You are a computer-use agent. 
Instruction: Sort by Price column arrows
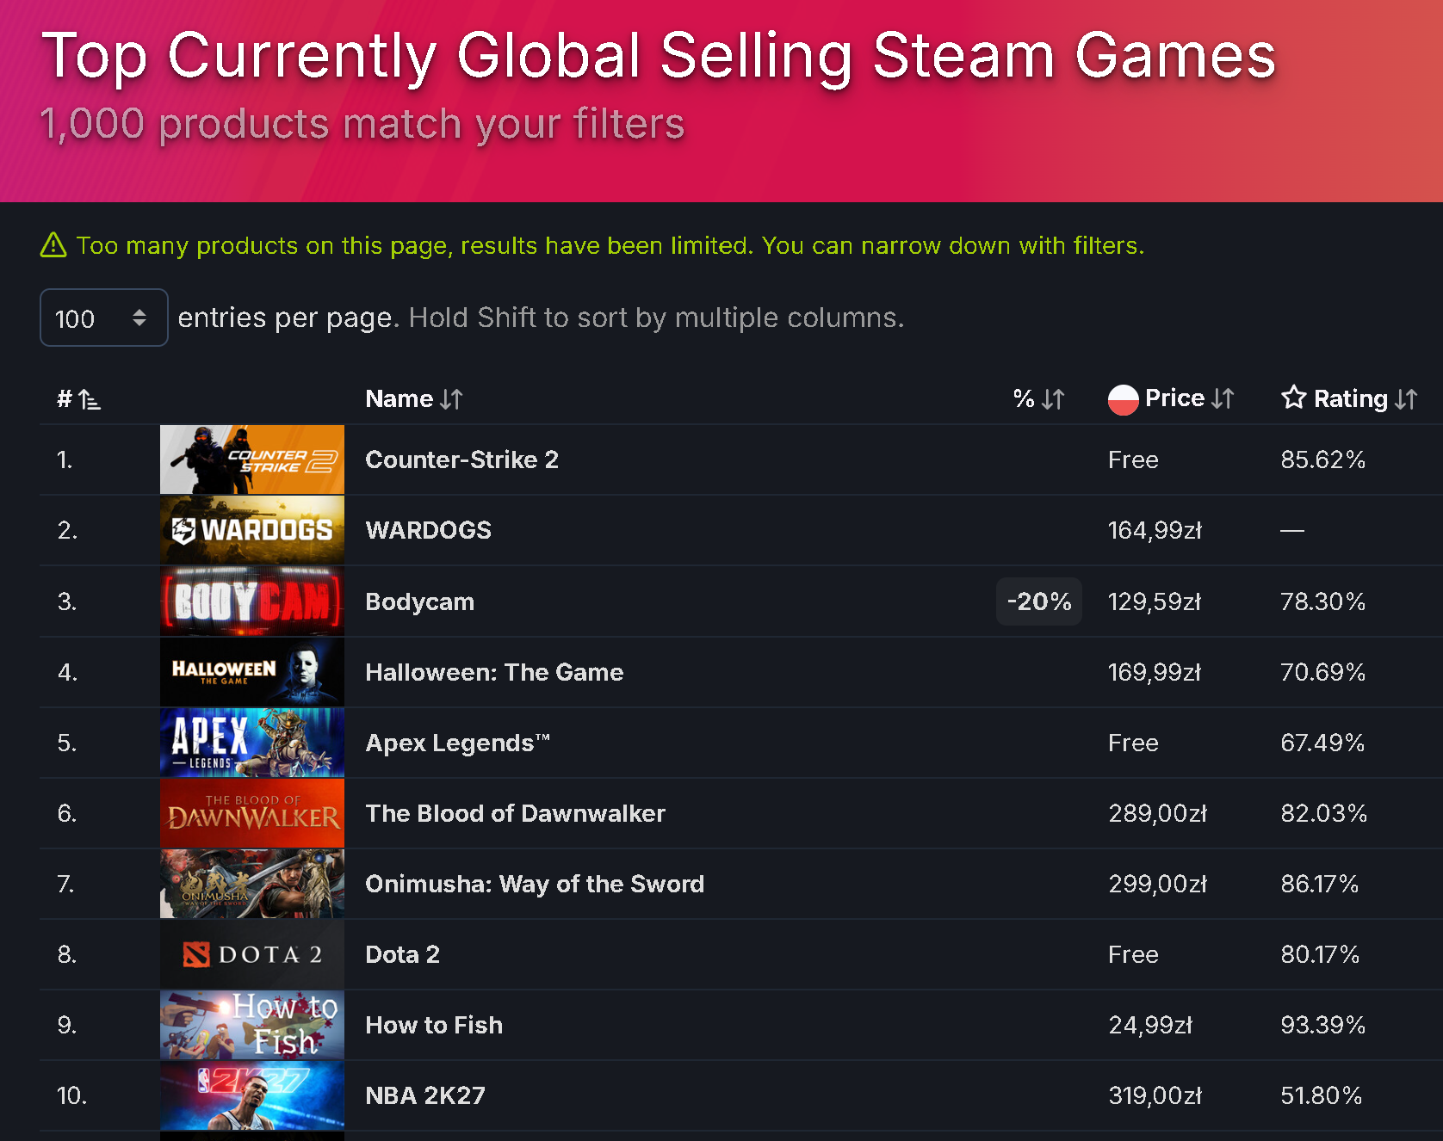[x=1222, y=399]
